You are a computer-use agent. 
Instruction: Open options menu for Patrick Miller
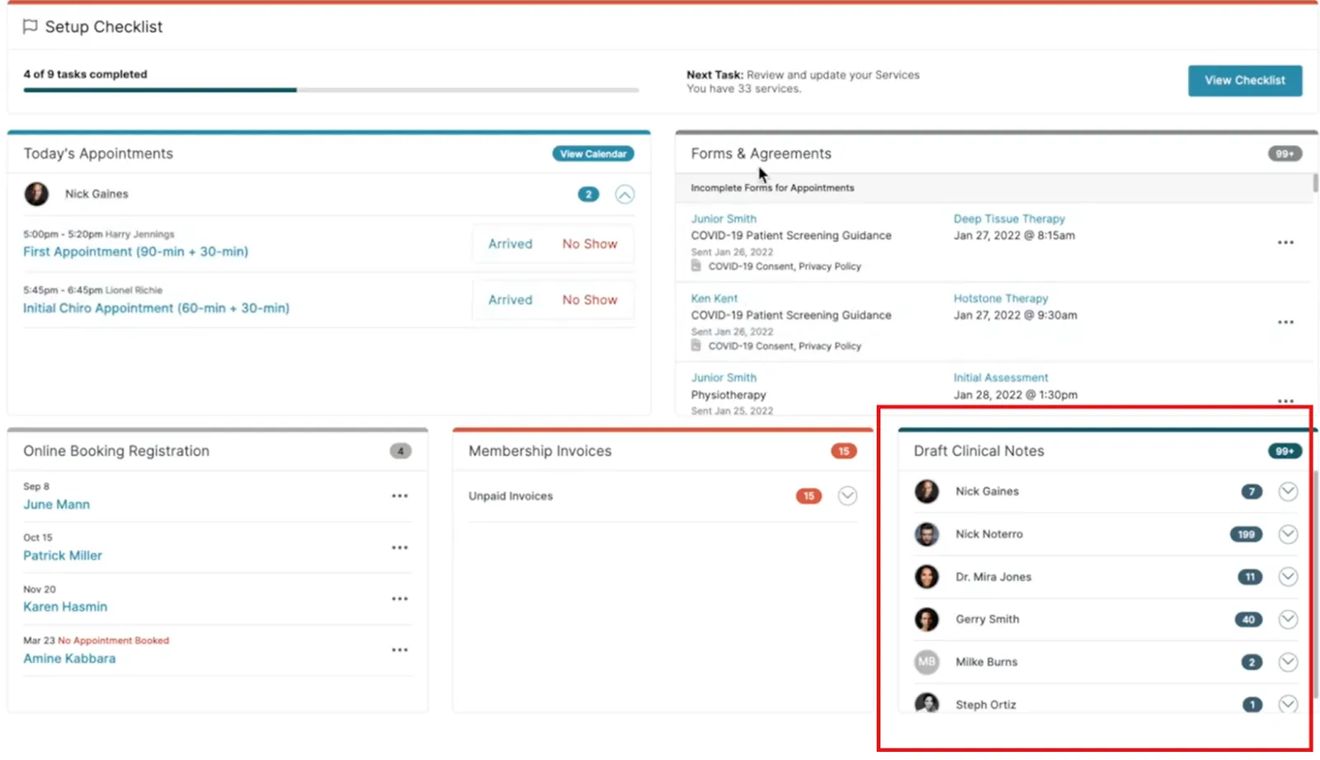[400, 547]
